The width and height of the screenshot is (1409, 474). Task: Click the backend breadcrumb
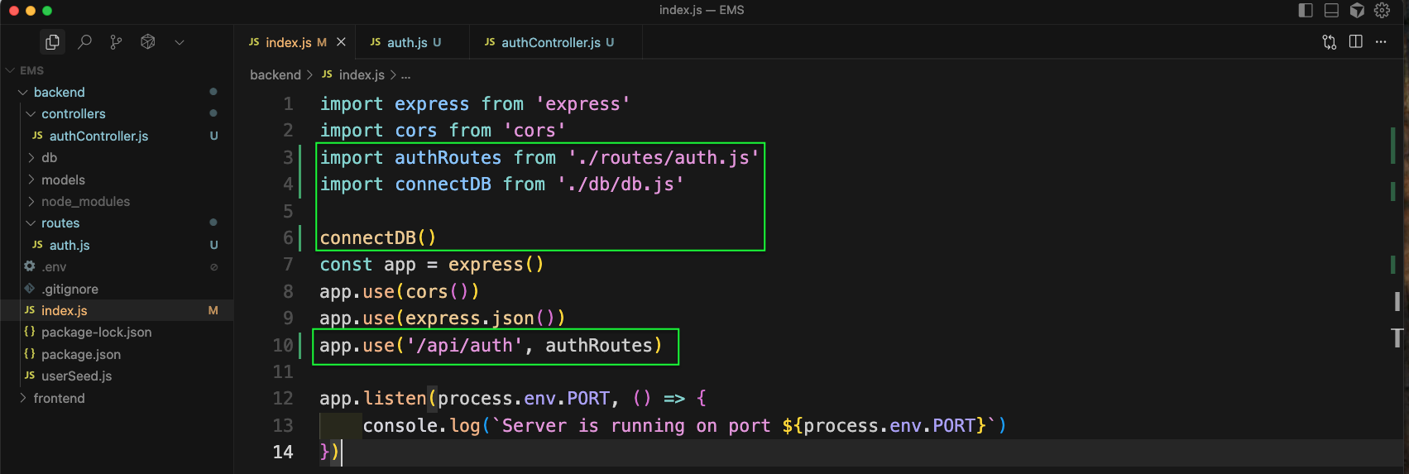276,74
